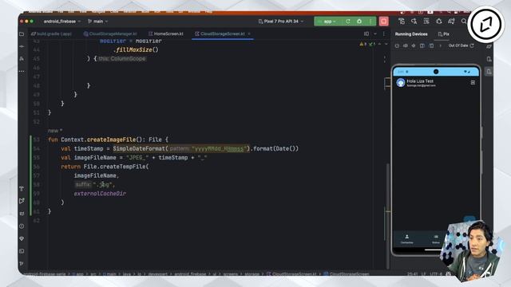This screenshot has height=287, width=511.
Task: Open the Terminal tool window
Action: [x=22, y=251]
